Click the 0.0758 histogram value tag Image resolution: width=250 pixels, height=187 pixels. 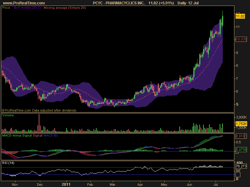click(241, 150)
